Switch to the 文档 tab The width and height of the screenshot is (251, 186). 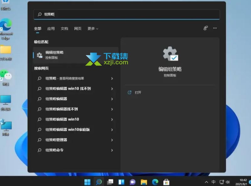pyautogui.click(x=64, y=28)
